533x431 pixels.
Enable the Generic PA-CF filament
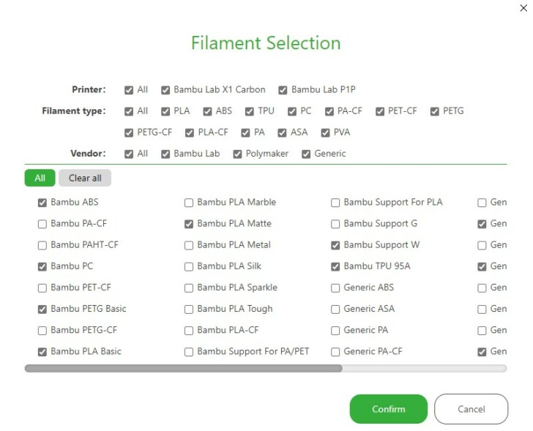click(x=335, y=352)
